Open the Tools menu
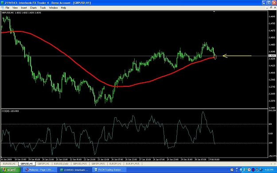Image resolution: width=277 pixels, height=173 pixels. pos(43,8)
